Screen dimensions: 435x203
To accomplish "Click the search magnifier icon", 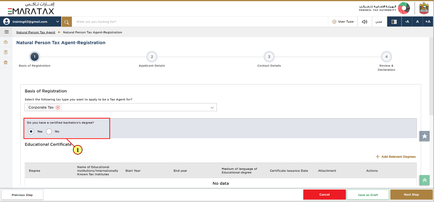I will tap(67, 22).
